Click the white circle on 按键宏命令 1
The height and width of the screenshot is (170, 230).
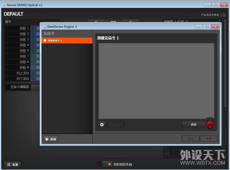pos(45,40)
